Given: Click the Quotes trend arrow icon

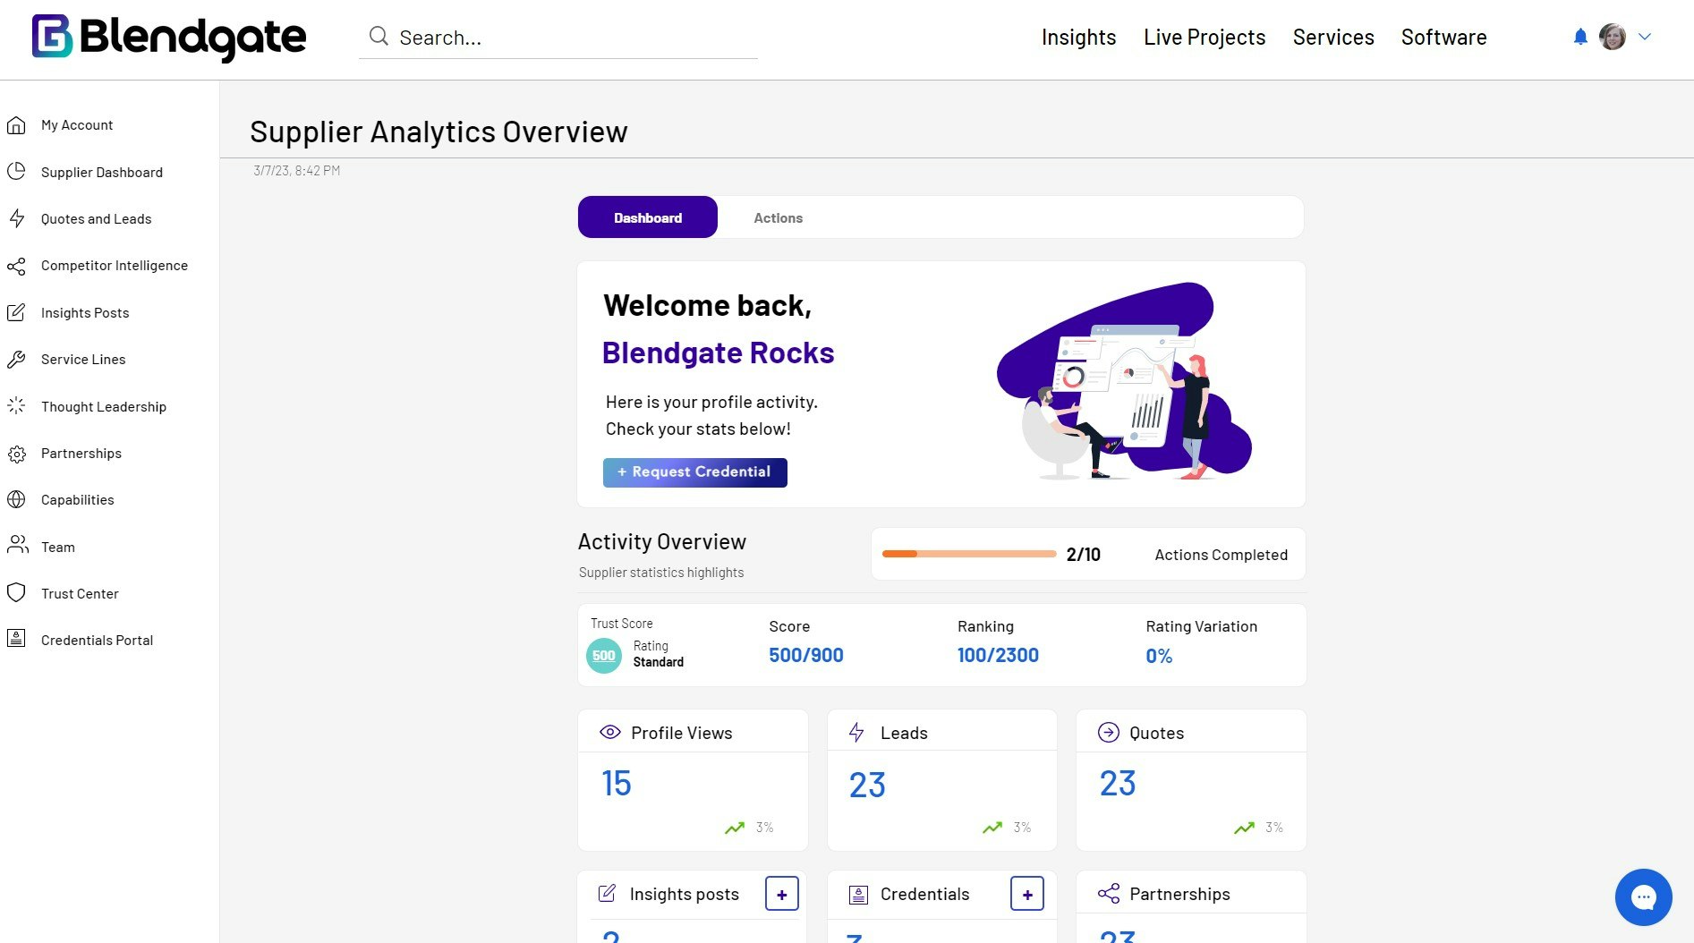Looking at the screenshot, I should pos(1244,828).
